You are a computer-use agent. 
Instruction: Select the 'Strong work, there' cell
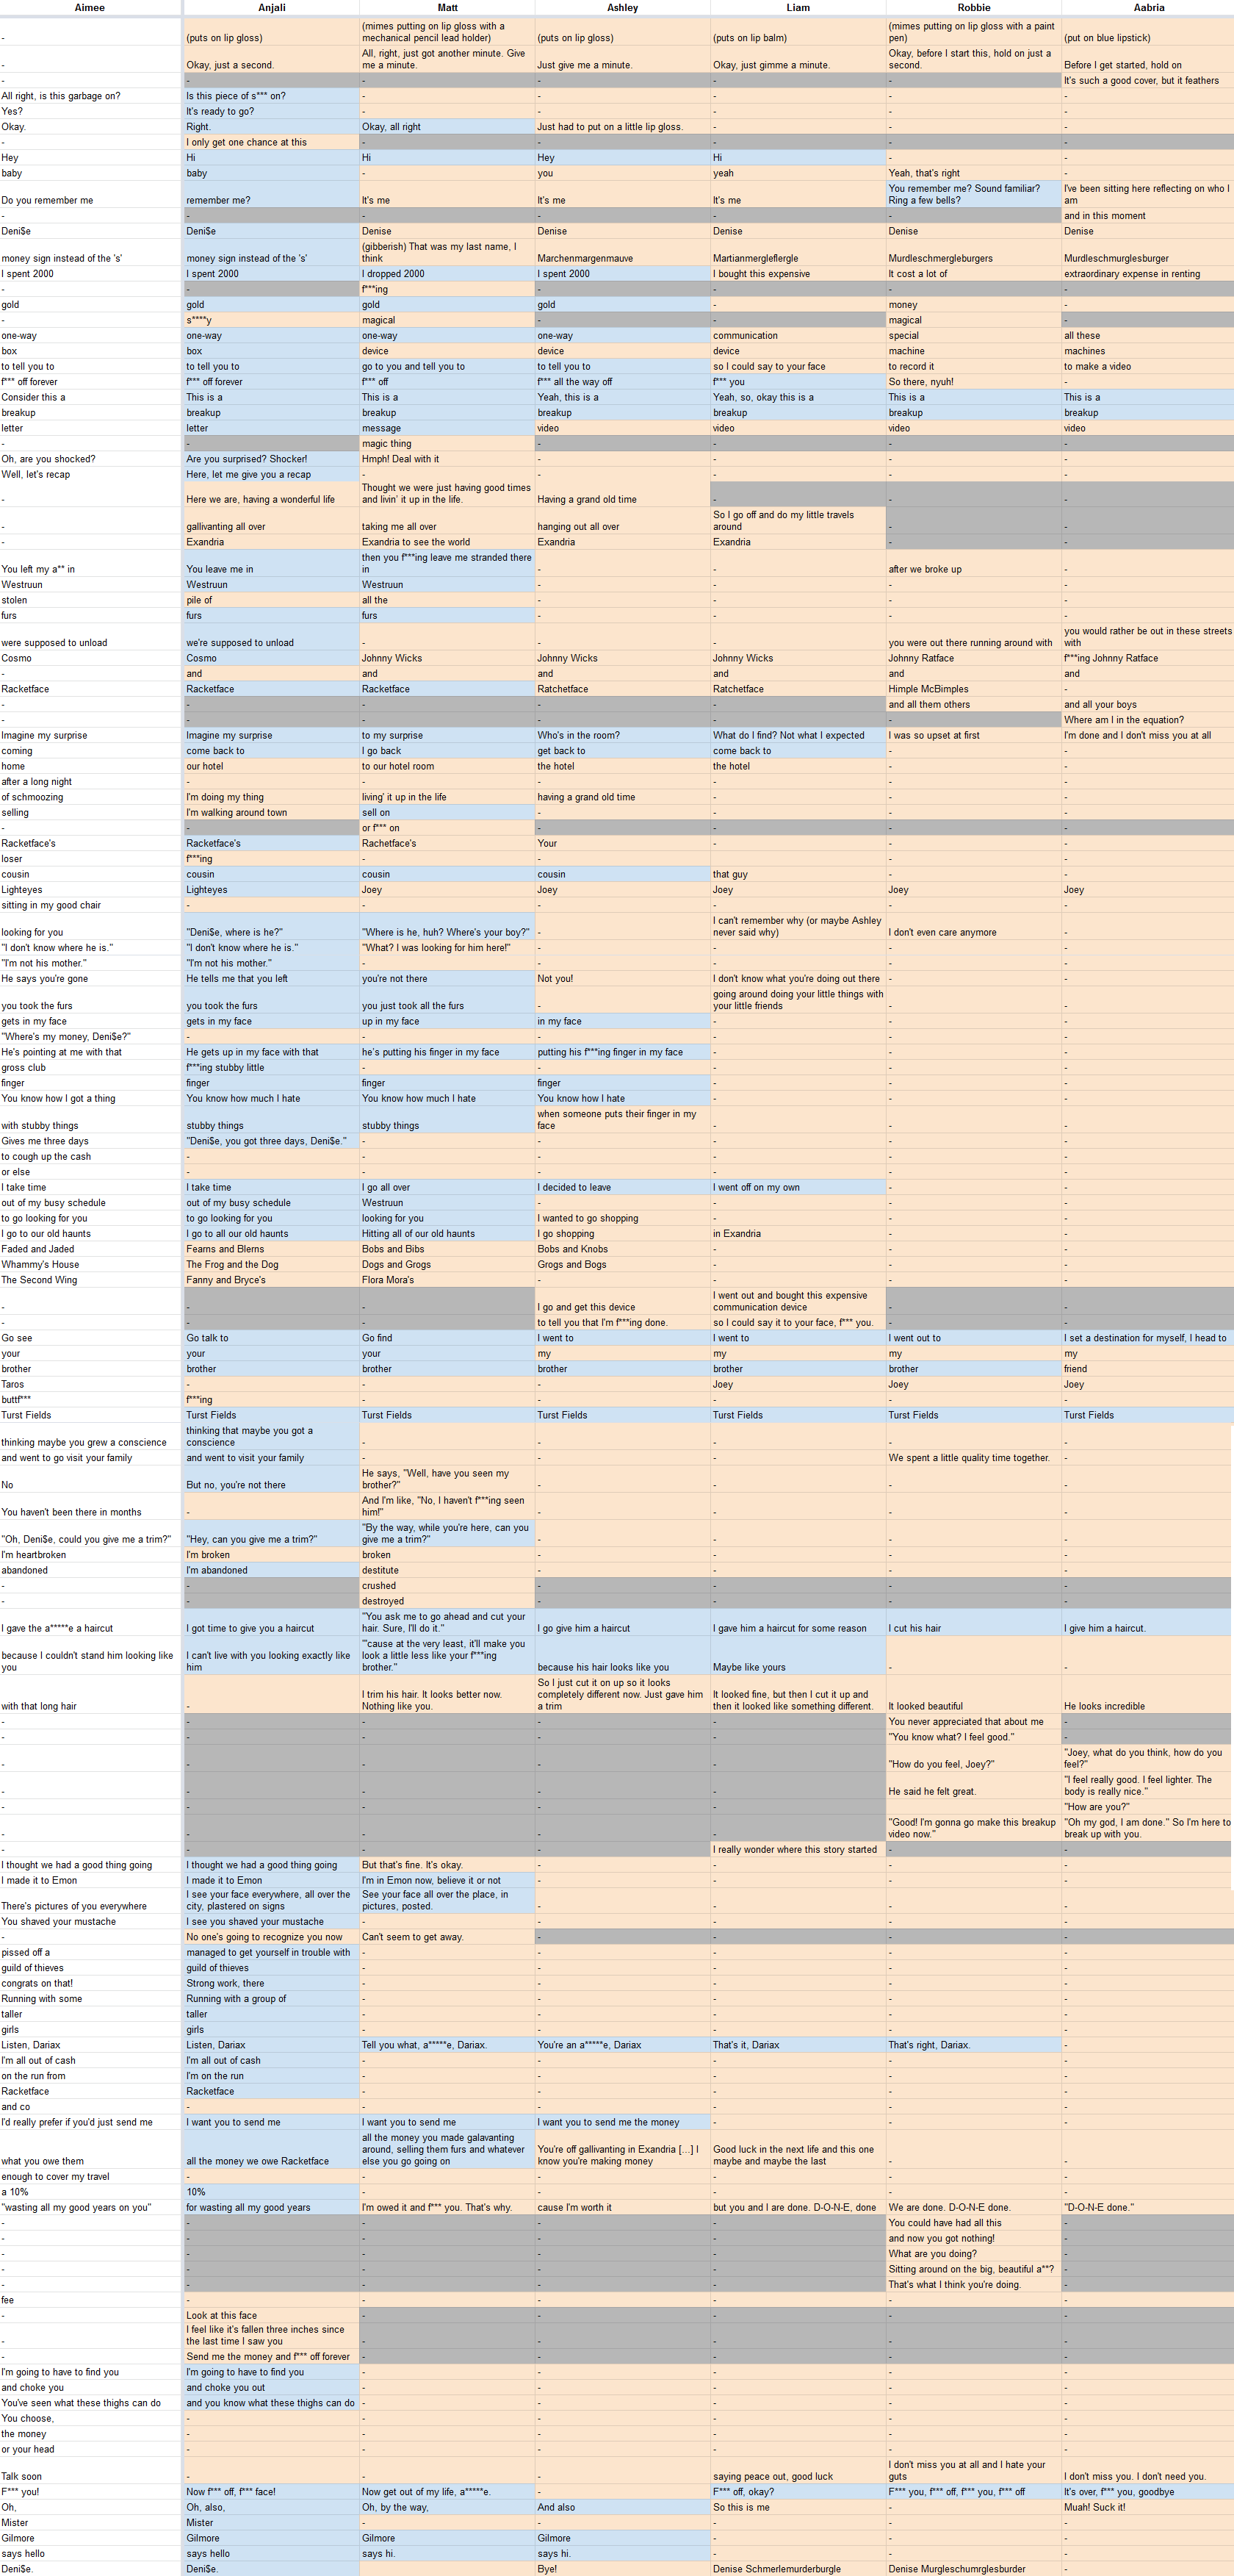(x=272, y=1984)
